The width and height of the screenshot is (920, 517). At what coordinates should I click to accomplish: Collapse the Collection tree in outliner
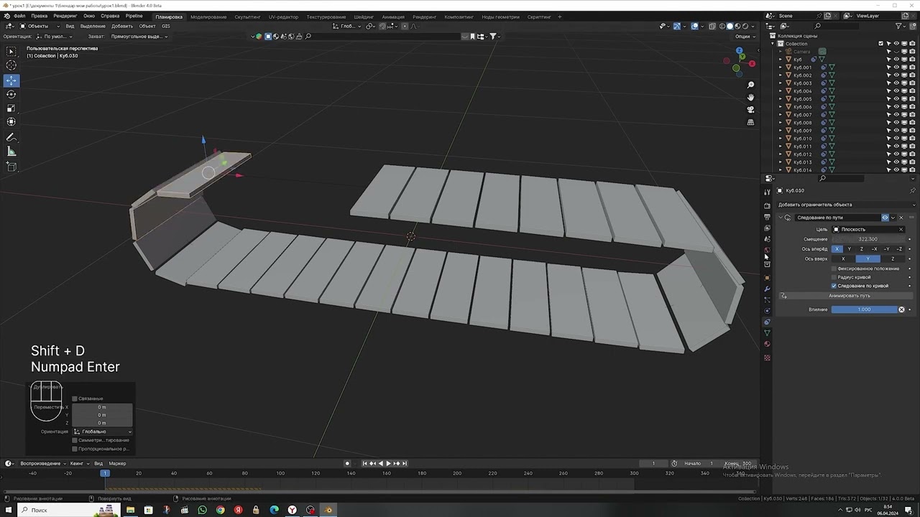pos(773,44)
